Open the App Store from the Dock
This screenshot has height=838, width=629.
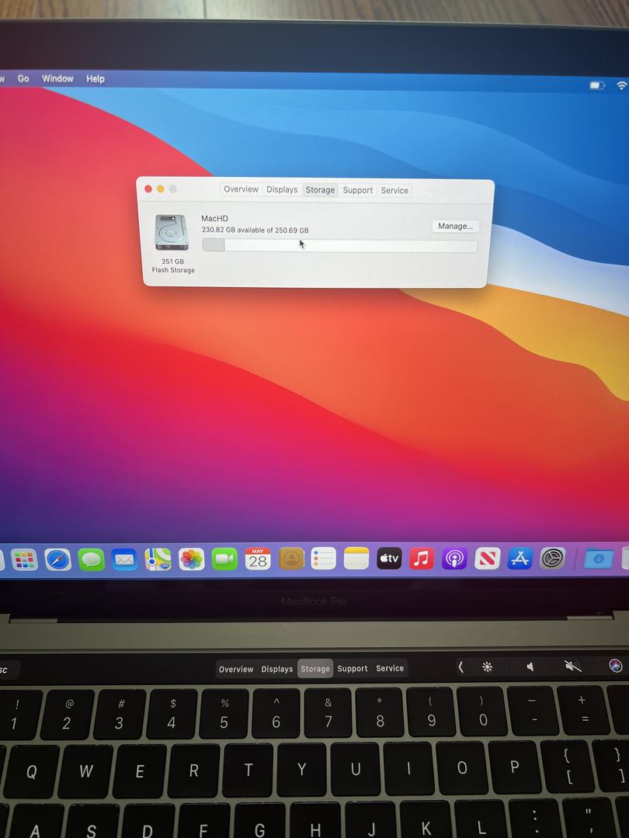click(x=520, y=559)
